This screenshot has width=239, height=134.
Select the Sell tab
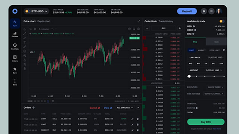[x=217, y=42]
